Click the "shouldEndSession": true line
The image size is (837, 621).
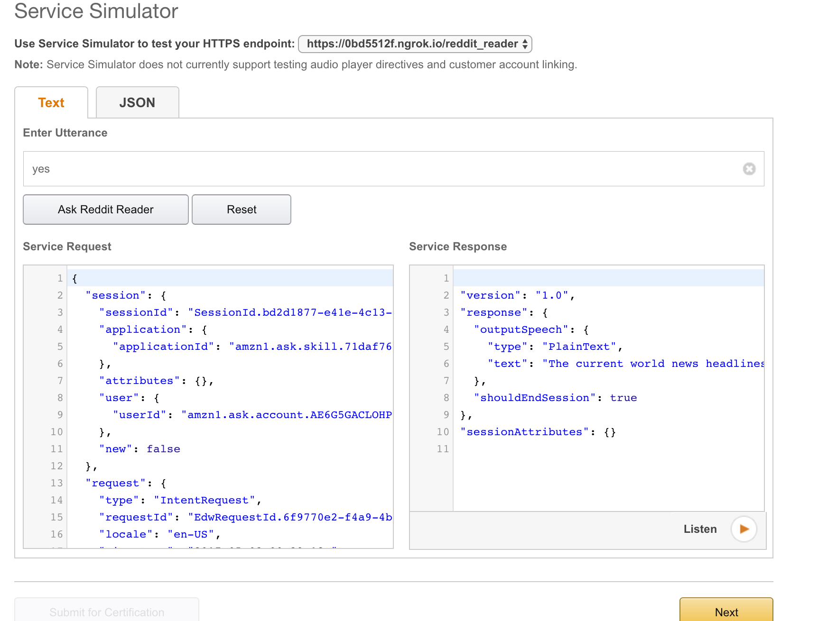[556, 398]
